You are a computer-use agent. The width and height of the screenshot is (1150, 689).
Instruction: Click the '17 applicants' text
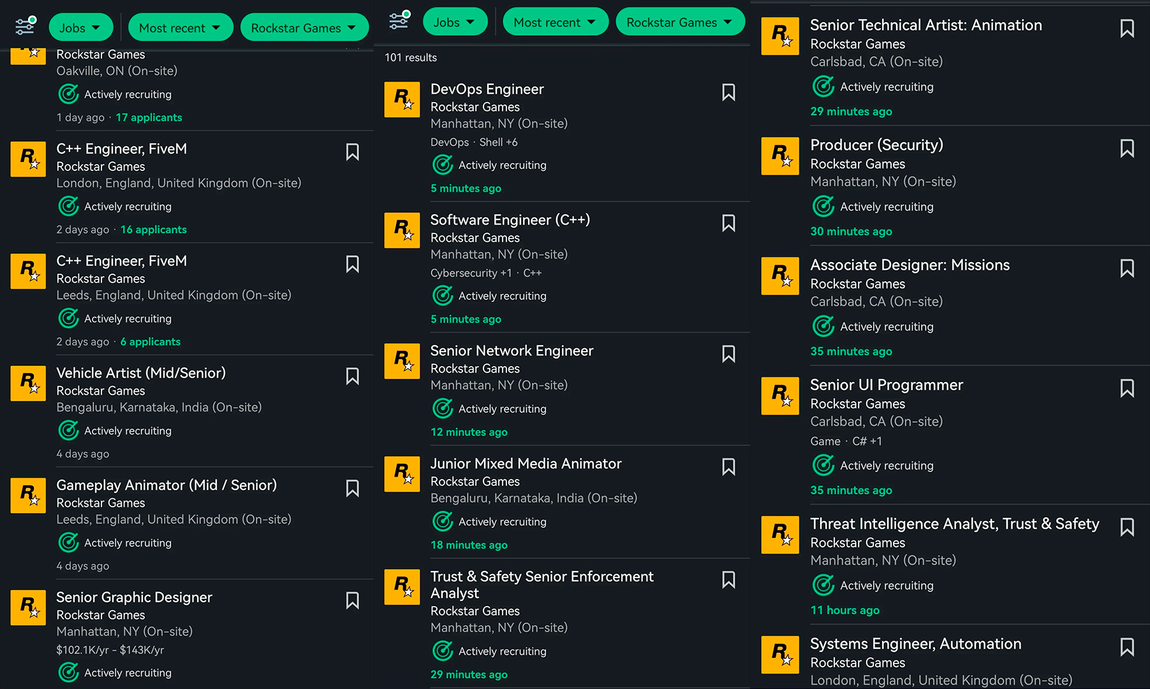pyautogui.click(x=149, y=117)
